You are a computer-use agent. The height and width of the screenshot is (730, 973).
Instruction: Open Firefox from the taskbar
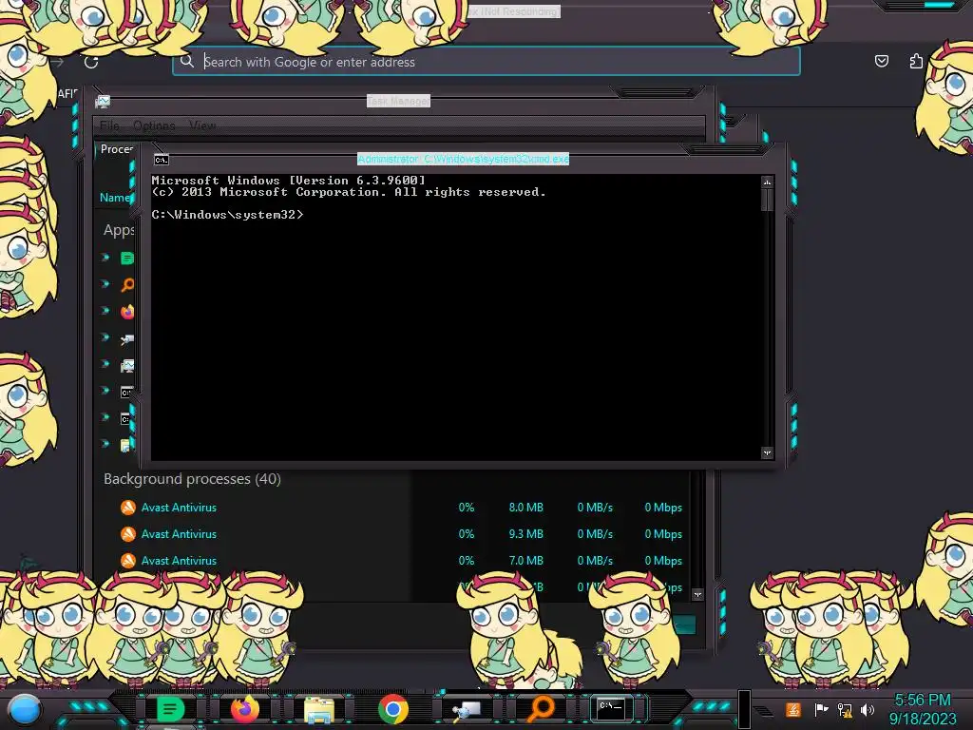tap(244, 709)
